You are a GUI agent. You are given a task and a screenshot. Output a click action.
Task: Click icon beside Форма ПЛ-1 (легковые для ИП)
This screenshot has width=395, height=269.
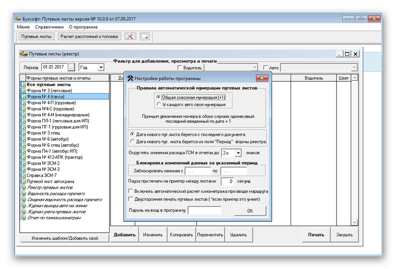[x=23, y=121]
